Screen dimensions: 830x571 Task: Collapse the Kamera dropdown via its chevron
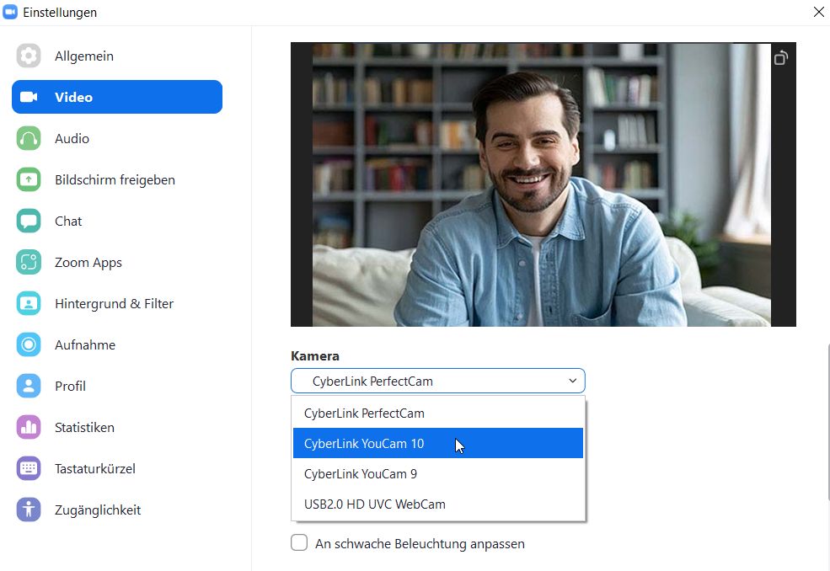coord(572,381)
